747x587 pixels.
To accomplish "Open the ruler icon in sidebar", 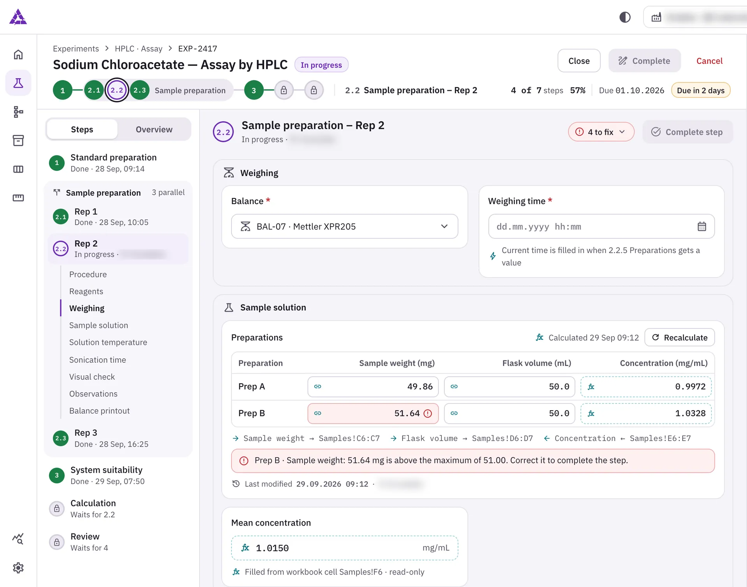I will pyautogui.click(x=18, y=198).
